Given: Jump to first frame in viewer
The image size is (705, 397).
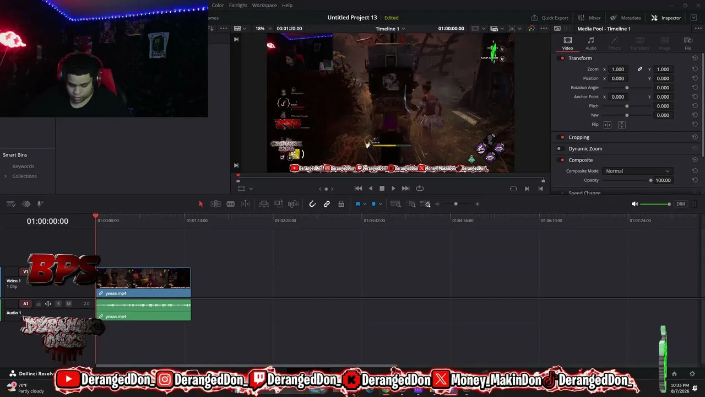Looking at the screenshot, I should coord(358,189).
